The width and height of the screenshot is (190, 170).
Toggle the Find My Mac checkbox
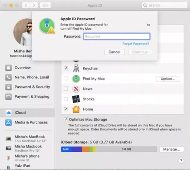tap(66, 78)
